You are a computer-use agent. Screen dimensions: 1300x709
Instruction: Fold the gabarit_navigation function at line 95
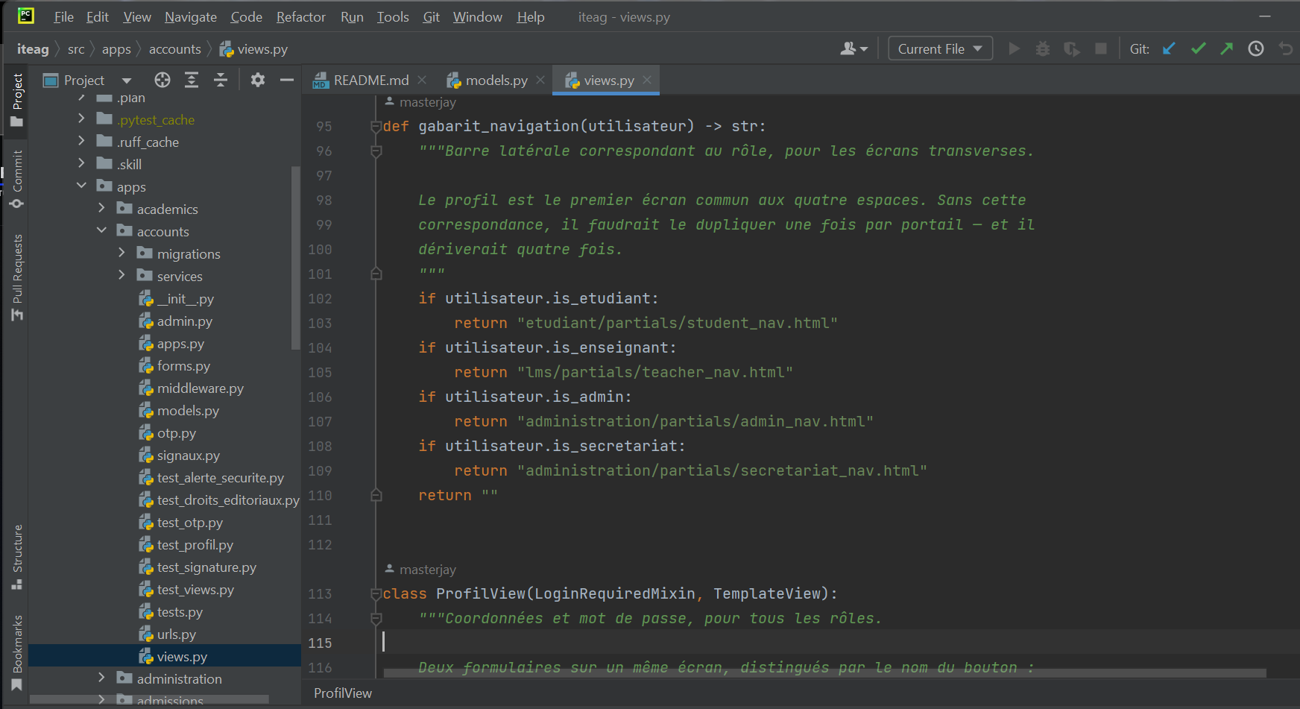point(376,126)
